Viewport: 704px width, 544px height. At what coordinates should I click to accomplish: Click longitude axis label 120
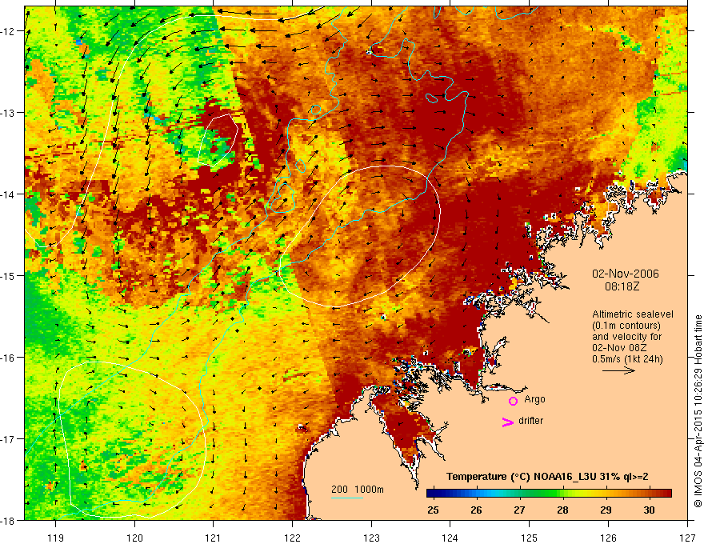tap(134, 538)
